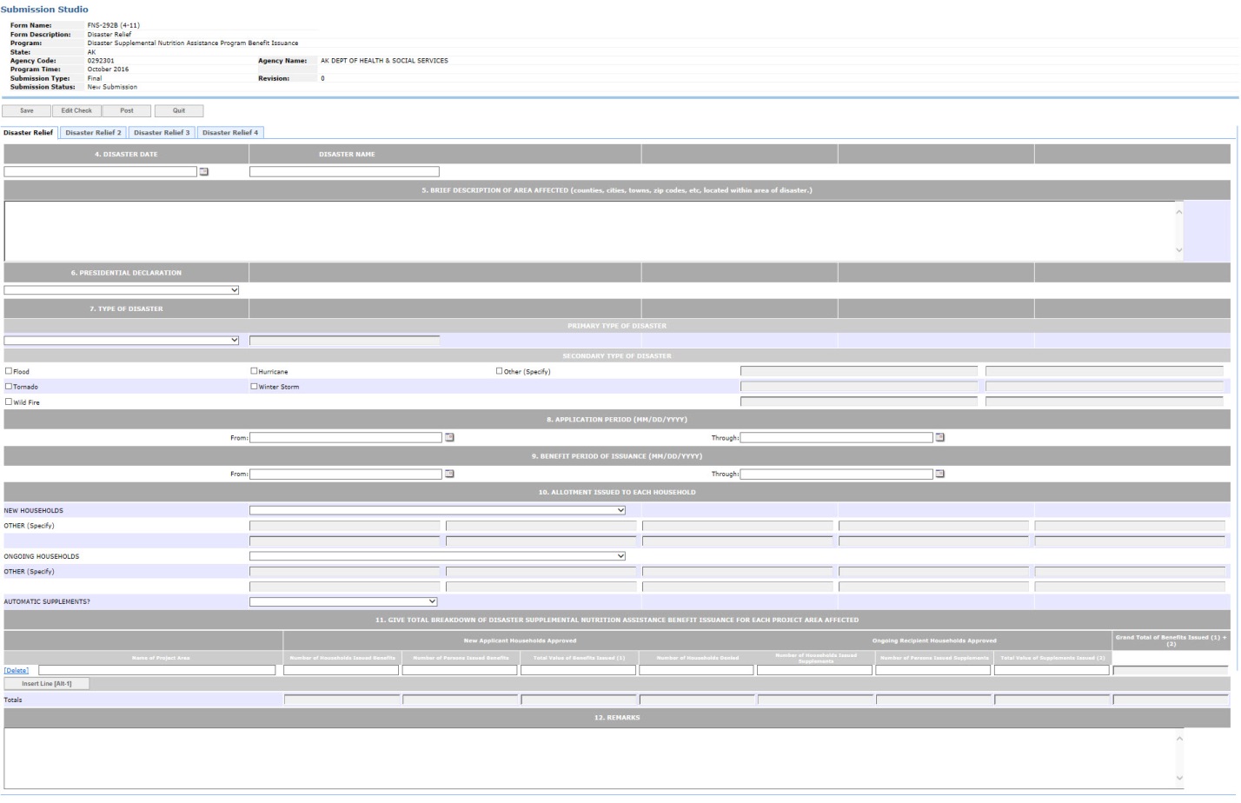Check the Flood checkbox
The image size is (1241, 803).
click(x=9, y=371)
